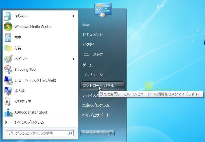Open the 付箋 sticky notes icon
The image size is (205, 142).
coord(8,48)
